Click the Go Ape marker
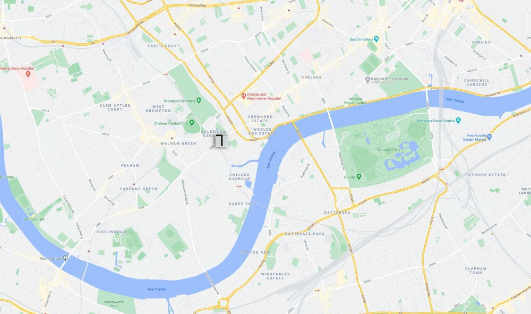 pos(359,176)
